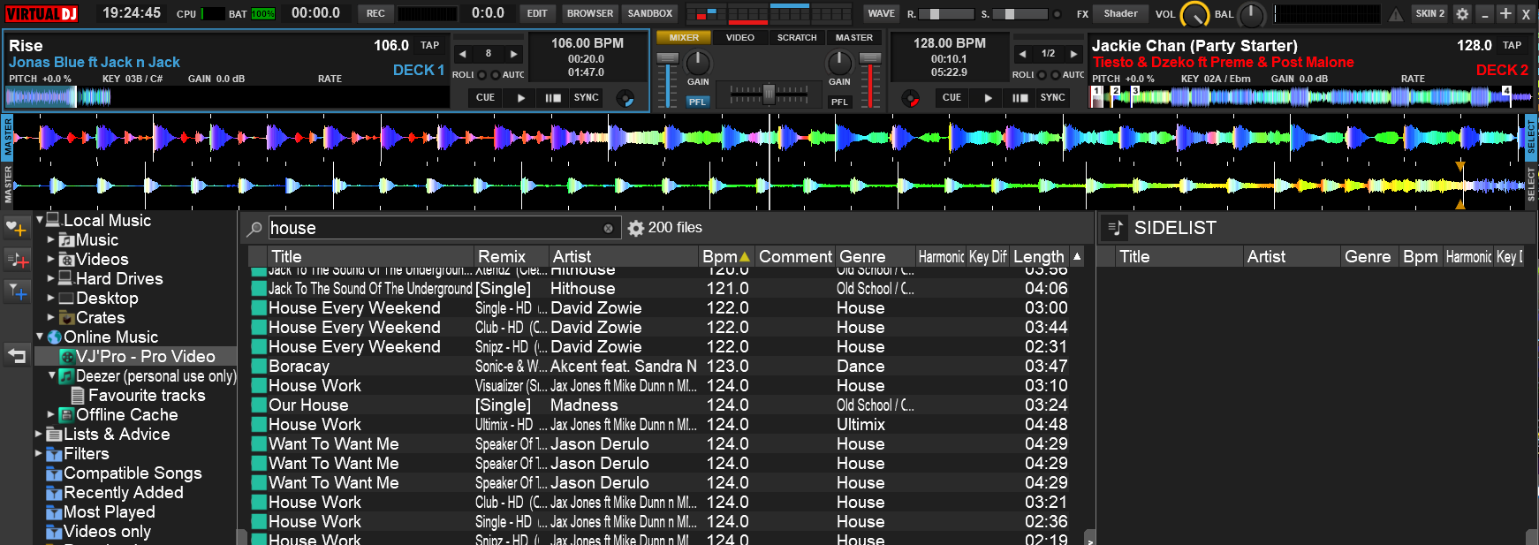
Task: Click the add filter folder icon
Action: click(17, 291)
